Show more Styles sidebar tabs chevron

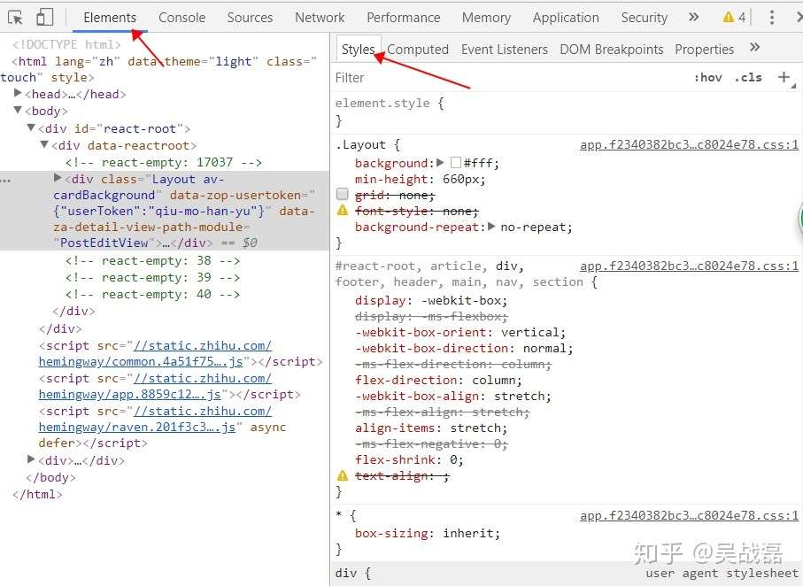click(754, 48)
